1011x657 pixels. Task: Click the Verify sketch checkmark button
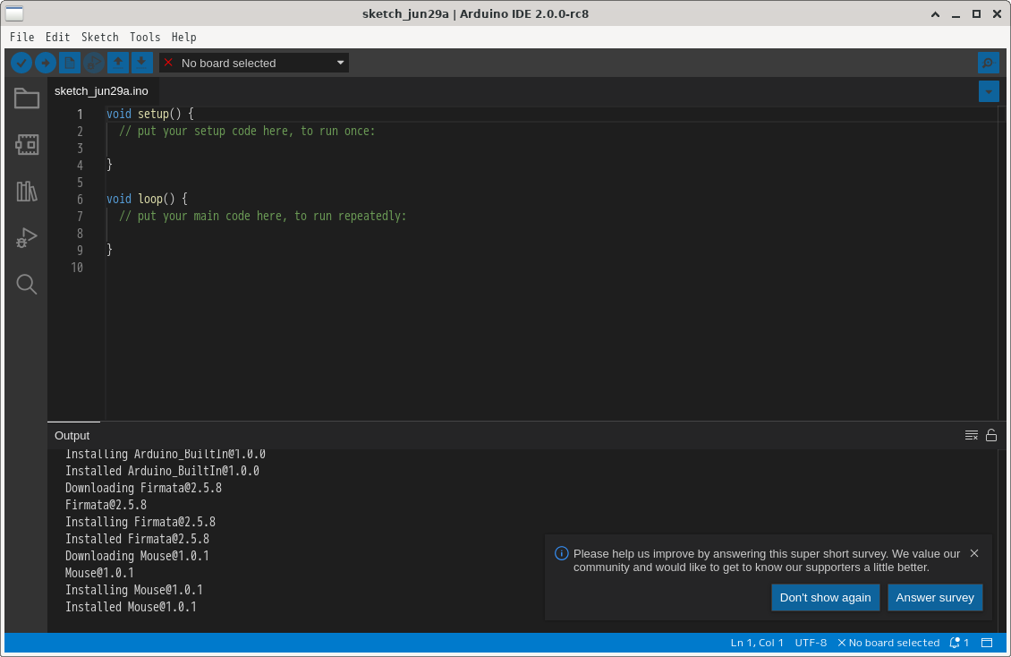tap(21, 63)
